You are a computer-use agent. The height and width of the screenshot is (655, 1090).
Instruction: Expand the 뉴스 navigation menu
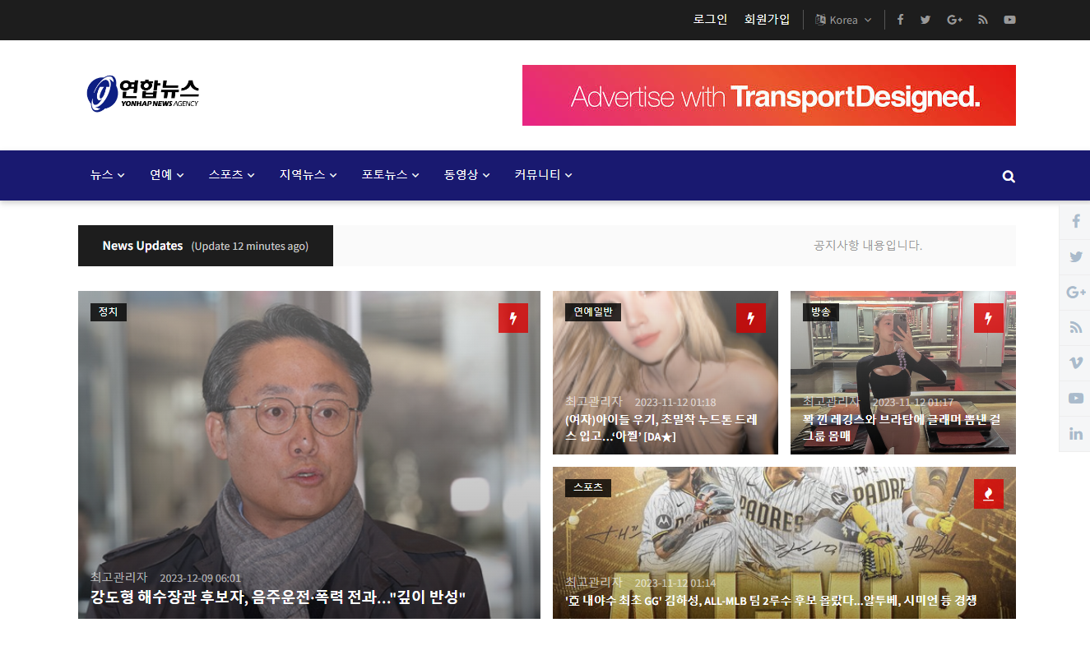pyautogui.click(x=107, y=175)
